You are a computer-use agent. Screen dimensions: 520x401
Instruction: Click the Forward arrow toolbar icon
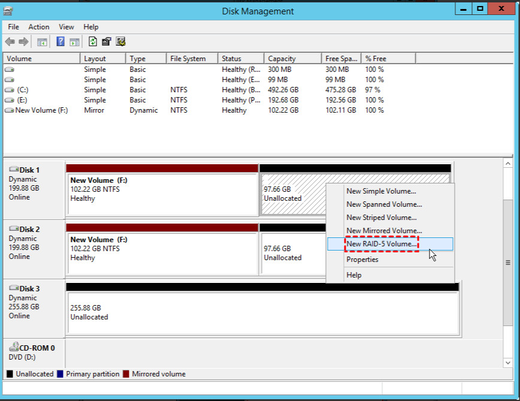coord(23,42)
